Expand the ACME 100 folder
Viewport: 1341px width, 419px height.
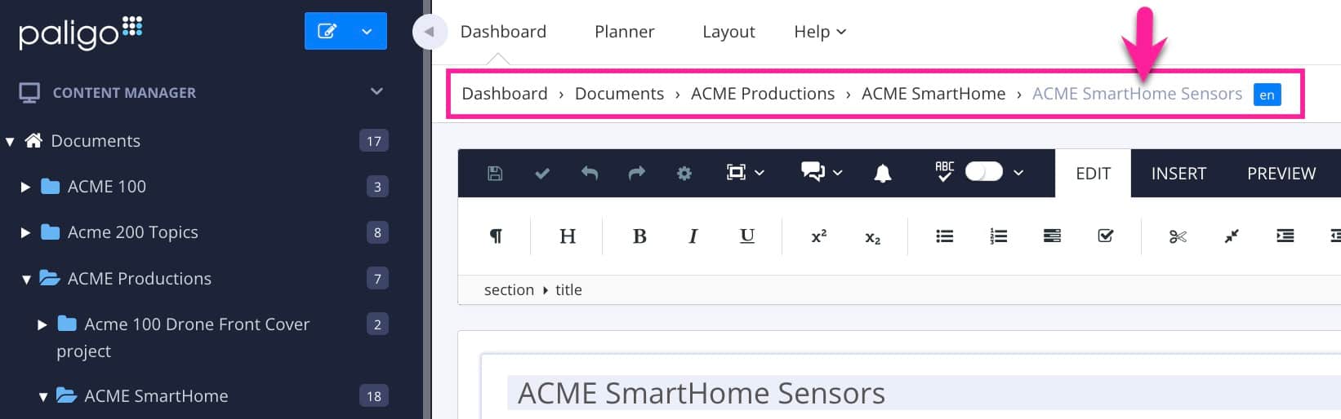(x=25, y=187)
